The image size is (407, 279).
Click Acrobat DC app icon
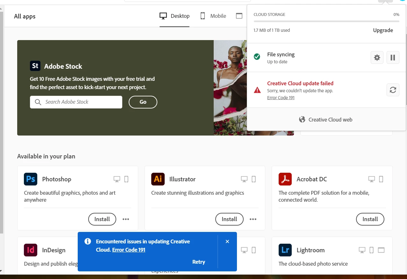[x=285, y=179]
